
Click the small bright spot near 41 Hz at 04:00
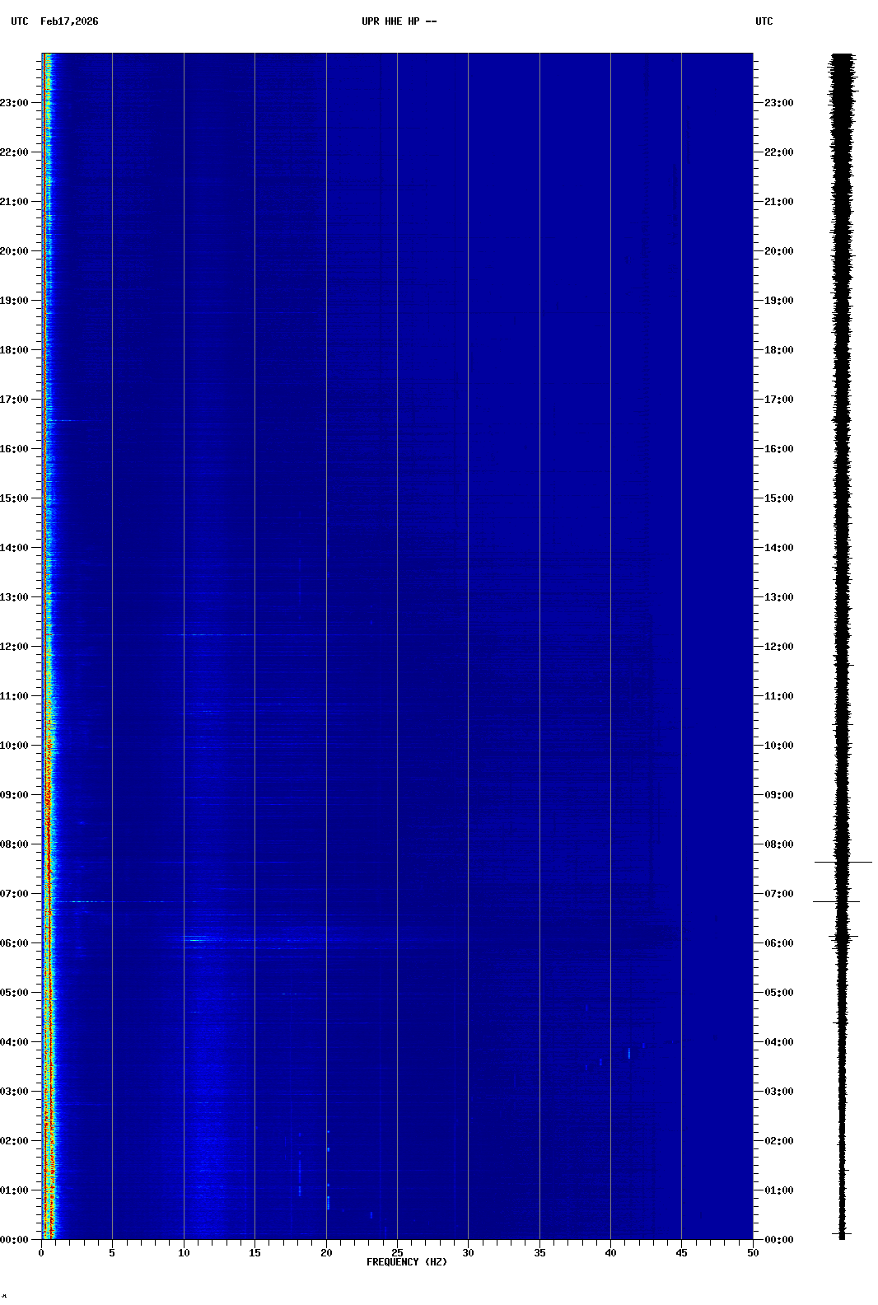629,1052
